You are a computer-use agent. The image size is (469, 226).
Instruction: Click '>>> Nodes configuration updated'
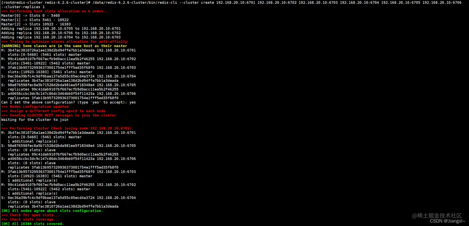[35, 107]
